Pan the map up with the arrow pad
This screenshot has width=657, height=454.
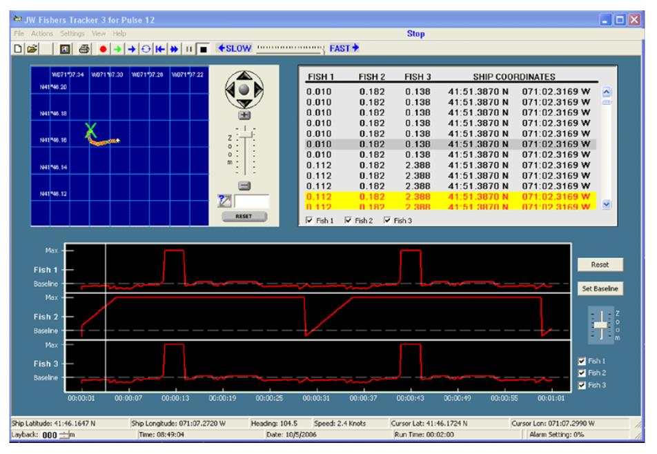pyautogui.click(x=244, y=76)
